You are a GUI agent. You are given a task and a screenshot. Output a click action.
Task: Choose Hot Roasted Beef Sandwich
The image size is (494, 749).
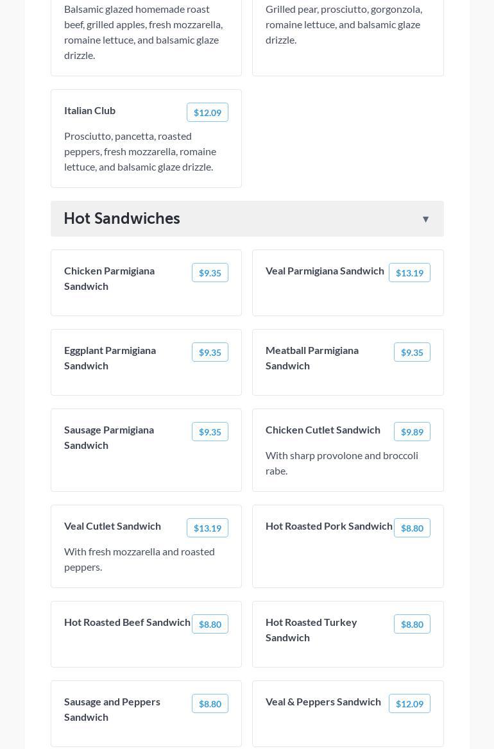coord(127,622)
